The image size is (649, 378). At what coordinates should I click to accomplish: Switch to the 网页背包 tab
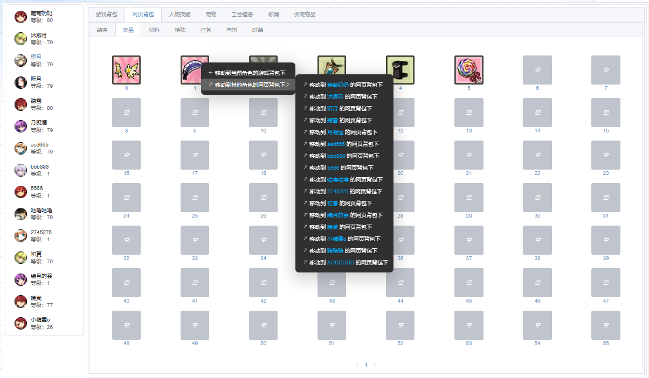(143, 15)
